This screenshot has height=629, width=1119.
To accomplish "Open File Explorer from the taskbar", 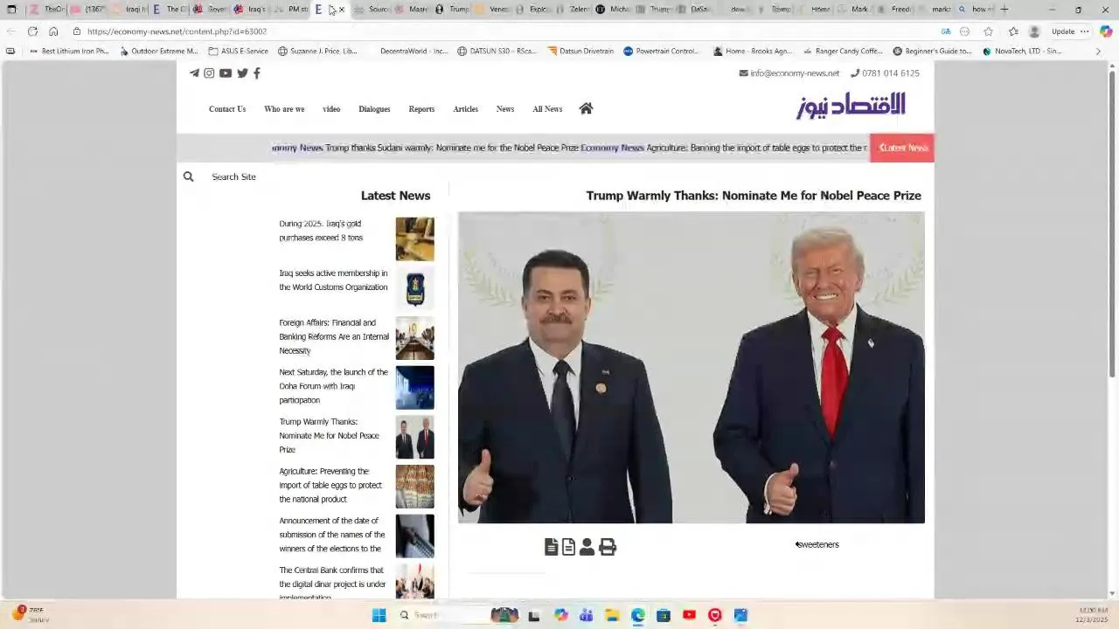I will click(x=612, y=615).
